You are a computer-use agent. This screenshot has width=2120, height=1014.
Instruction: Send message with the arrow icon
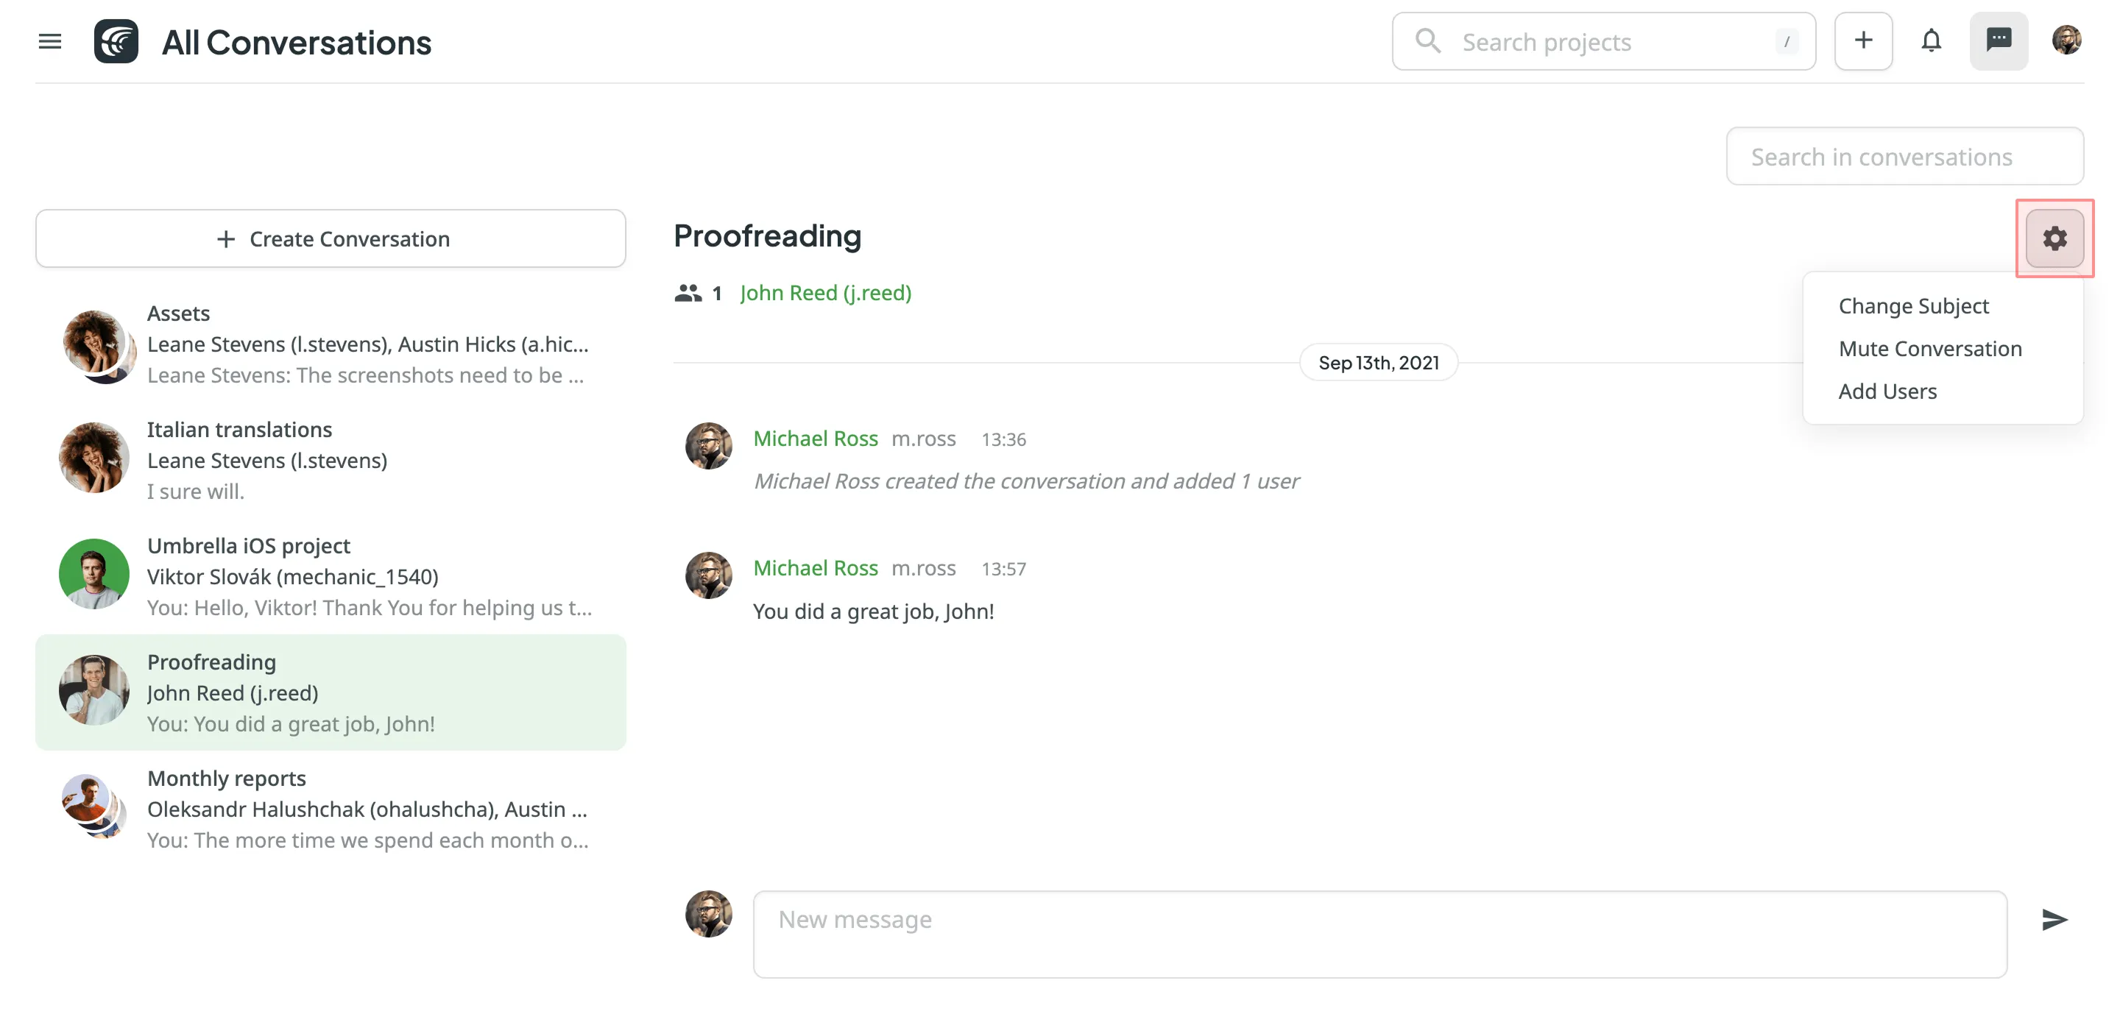coord(2054,918)
